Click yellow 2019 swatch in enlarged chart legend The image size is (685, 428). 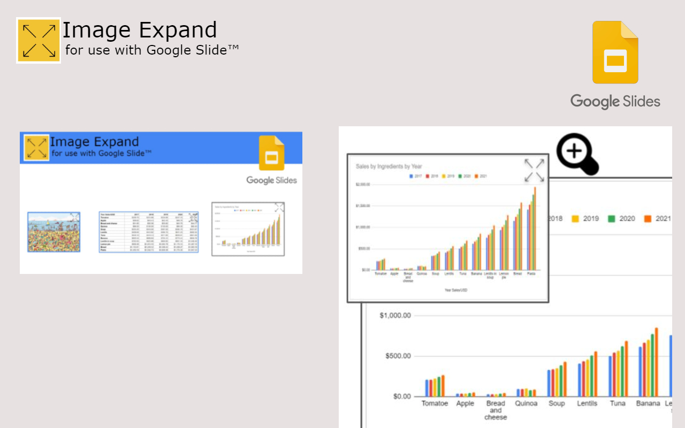point(576,219)
